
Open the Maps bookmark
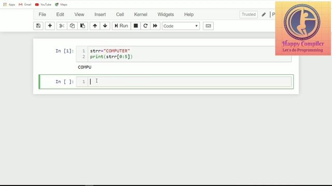(x=61, y=5)
